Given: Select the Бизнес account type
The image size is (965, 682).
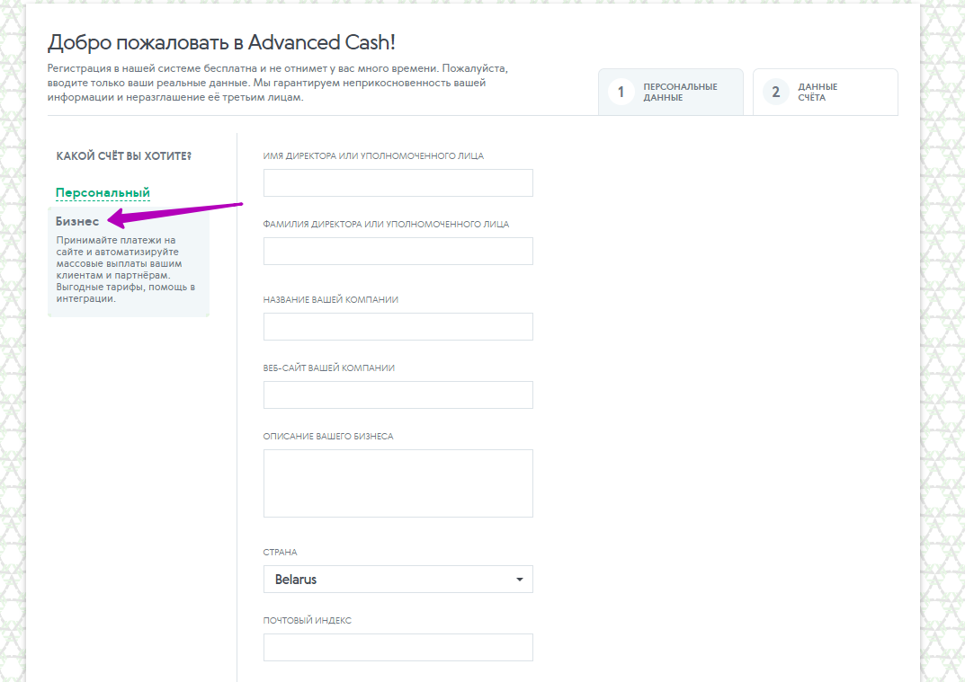Looking at the screenshot, I should 77,221.
